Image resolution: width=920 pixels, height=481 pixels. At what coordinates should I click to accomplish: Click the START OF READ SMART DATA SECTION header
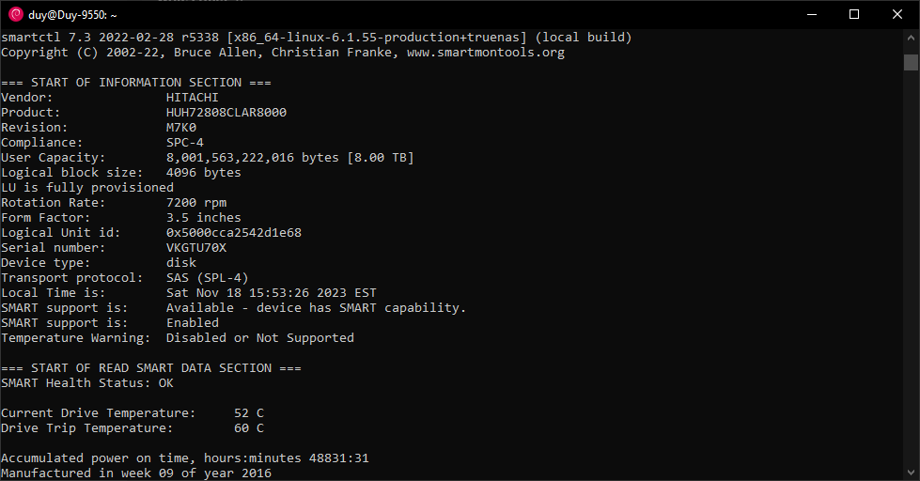coord(151,367)
